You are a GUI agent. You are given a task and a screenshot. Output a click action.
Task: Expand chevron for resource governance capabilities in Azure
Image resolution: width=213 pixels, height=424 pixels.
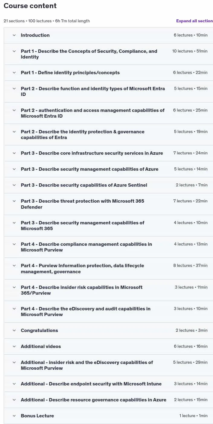click(14, 400)
